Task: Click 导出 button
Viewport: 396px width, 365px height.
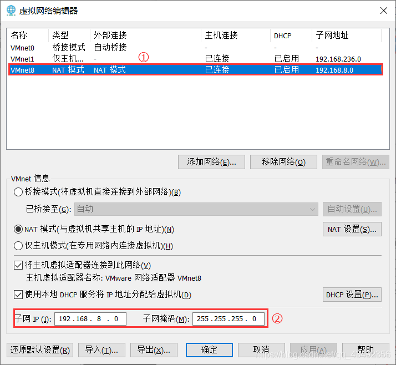Action: [x=154, y=350]
